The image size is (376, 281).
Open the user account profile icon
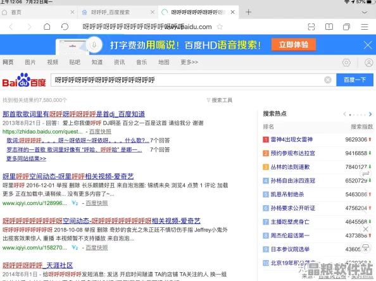[x=368, y=63]
